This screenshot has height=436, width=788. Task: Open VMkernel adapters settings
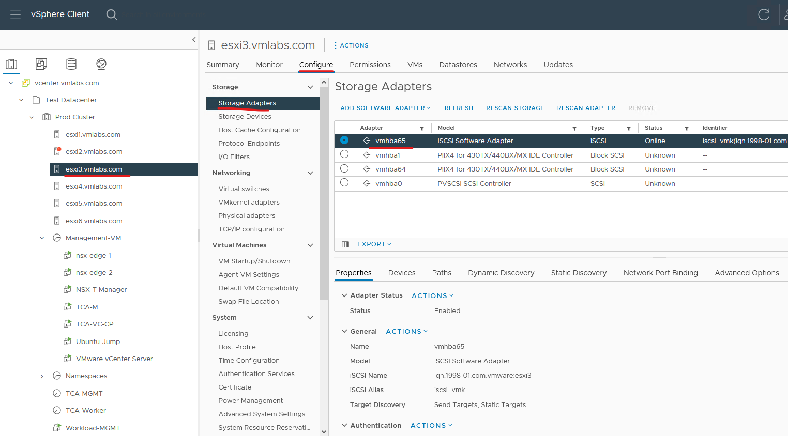(249, 202)
